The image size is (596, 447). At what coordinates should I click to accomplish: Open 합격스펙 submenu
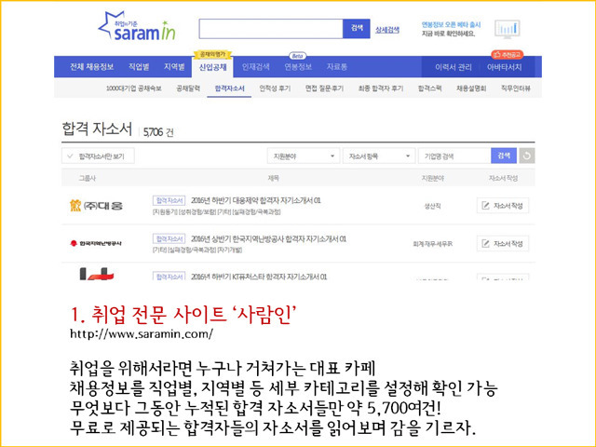click(x=429, y=88)
